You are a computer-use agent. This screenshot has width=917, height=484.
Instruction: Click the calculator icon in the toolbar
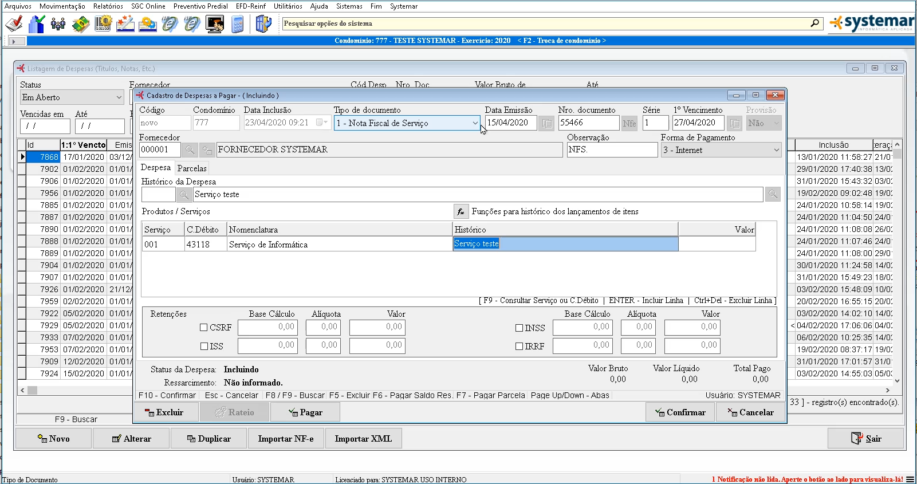[x=238, y=24]
